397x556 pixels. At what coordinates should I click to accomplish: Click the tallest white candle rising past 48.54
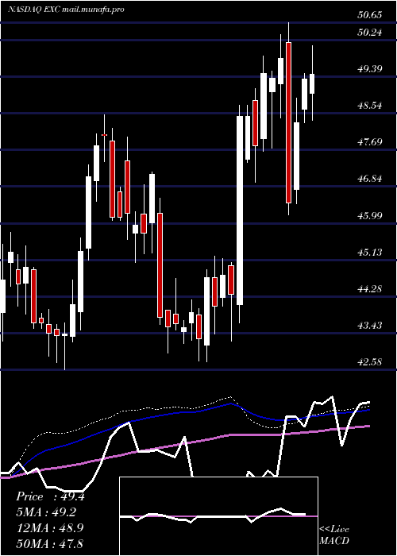pyautogui.click(x=240, y=210)
